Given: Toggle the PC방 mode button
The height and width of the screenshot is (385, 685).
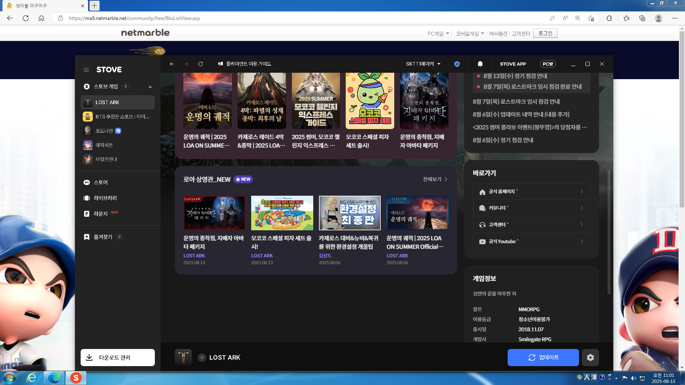Looking at the screenshot, I should pyautogui.click(x=548, y=64).
